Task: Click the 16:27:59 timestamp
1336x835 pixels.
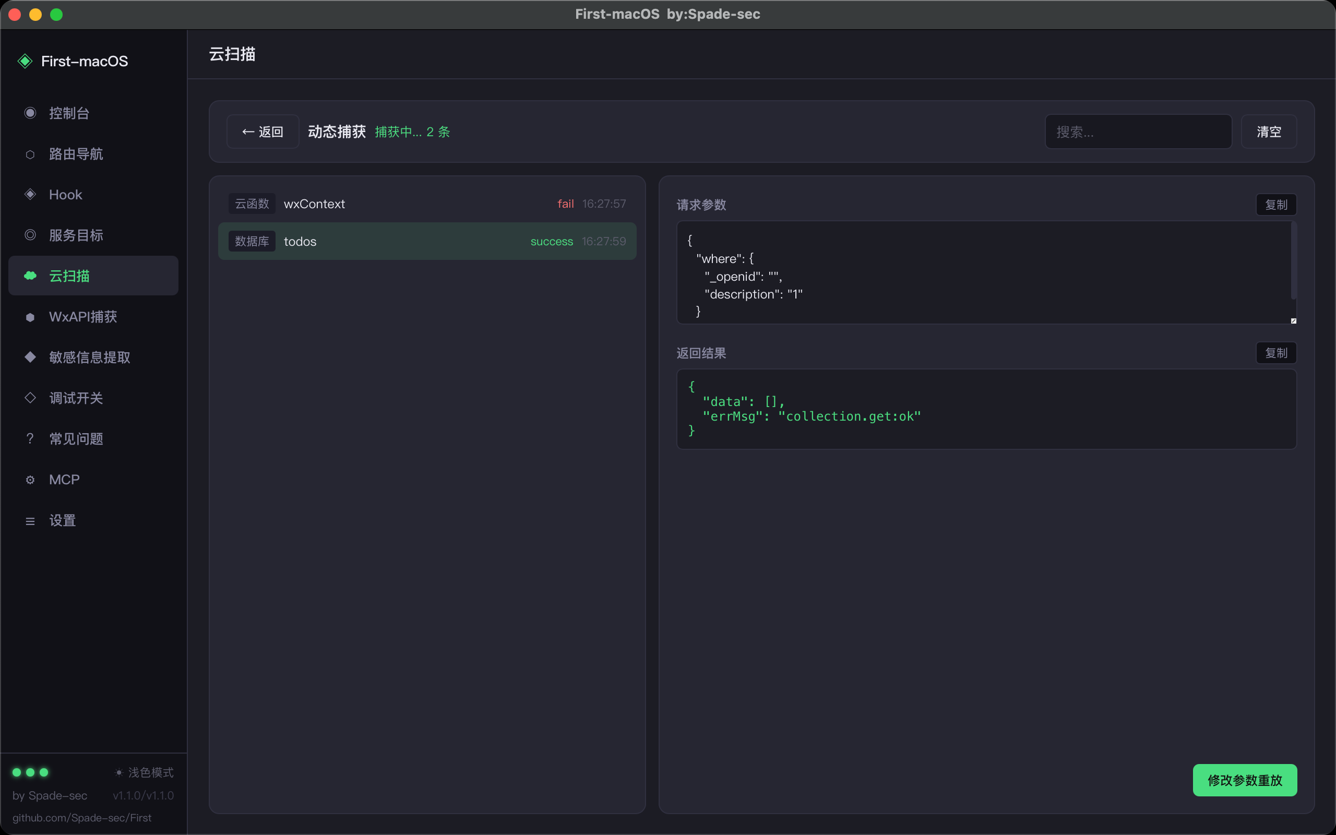Action: (x=604, y=241)
